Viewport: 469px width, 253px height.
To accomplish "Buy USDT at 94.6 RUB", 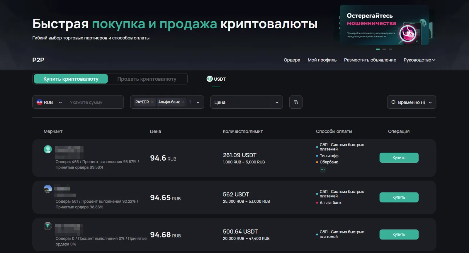I will (x=399, y=158).
